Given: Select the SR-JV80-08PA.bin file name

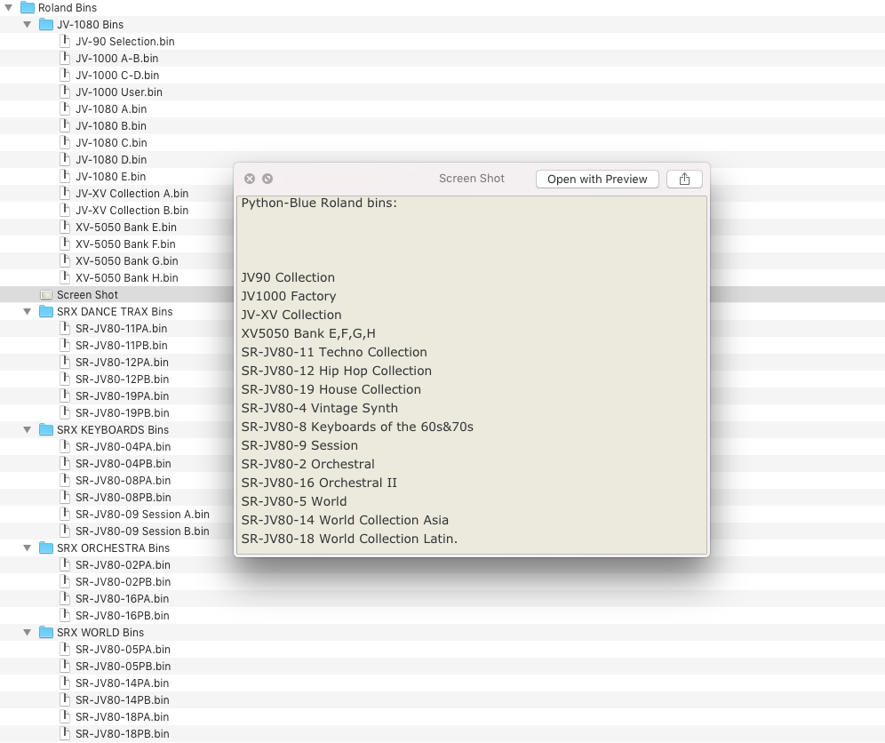Looking at the screenshot, I should point(123,481).
